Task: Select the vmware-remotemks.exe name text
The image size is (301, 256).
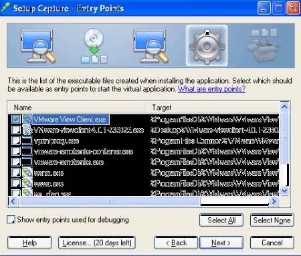Action: point(69,162)
